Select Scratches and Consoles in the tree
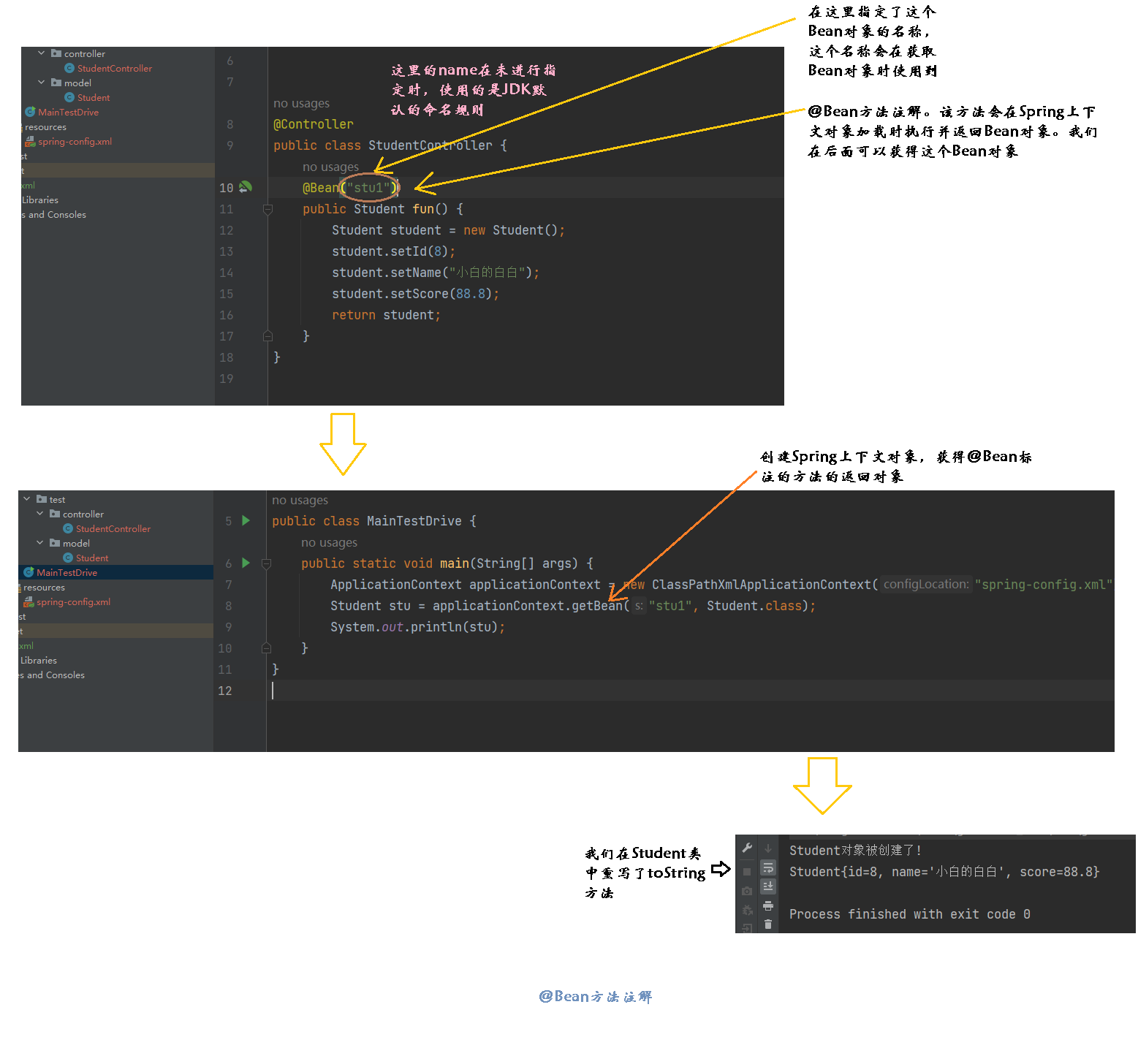The image size is (1138, 1037). coord(51,675)
